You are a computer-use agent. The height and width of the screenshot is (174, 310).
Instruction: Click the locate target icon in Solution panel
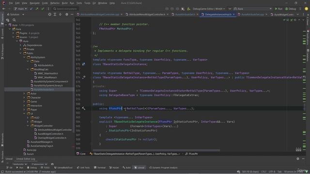49,14
